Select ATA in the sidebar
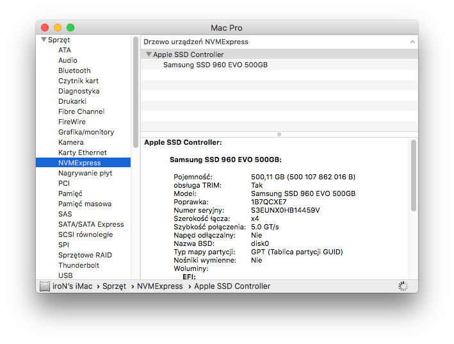454x344 pixels. pyautogui.click(x=65, y=50)
